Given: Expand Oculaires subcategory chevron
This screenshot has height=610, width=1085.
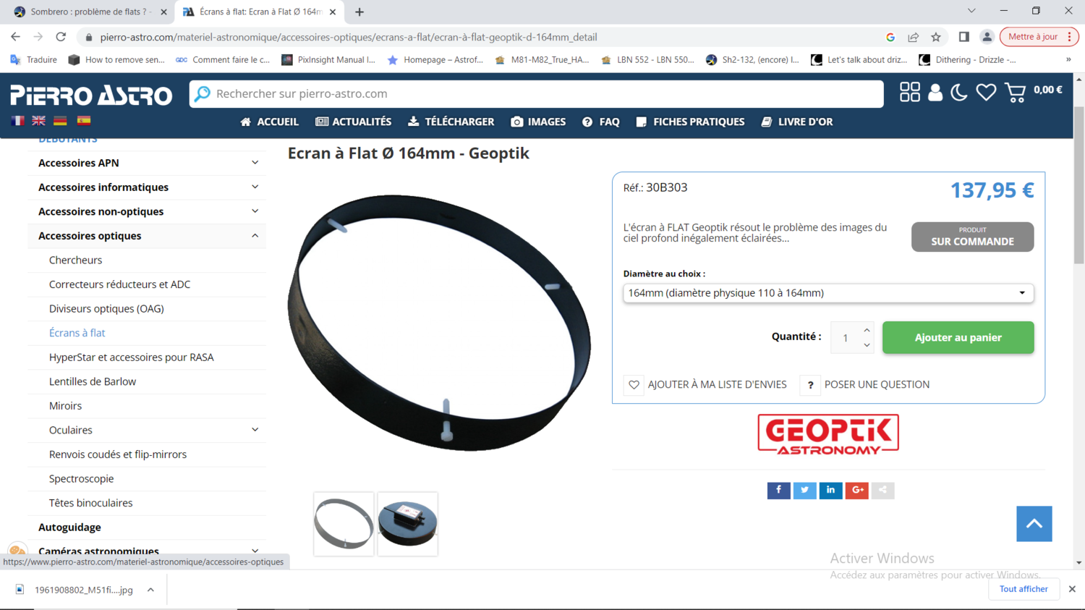Looking at the screenshot, I should coord(255,430).
